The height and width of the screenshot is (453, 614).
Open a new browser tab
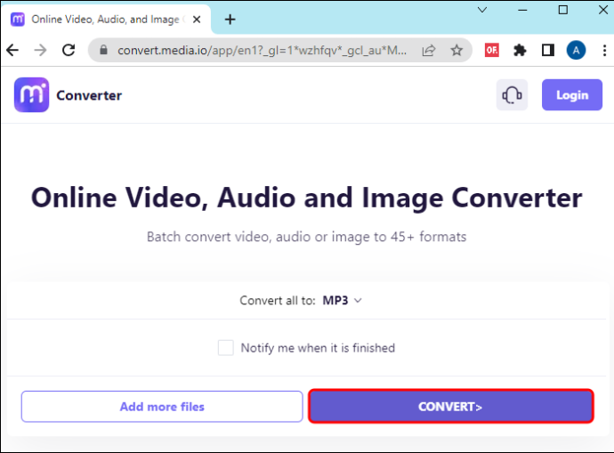230,20
